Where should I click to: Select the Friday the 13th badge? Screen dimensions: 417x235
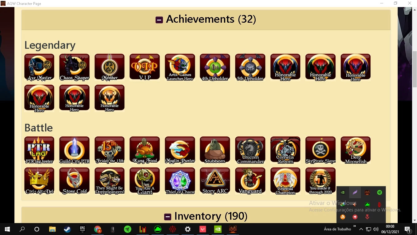click(110, 150)
